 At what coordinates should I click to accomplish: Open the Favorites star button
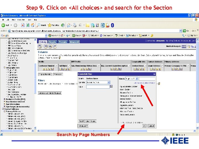coord(53,25)
